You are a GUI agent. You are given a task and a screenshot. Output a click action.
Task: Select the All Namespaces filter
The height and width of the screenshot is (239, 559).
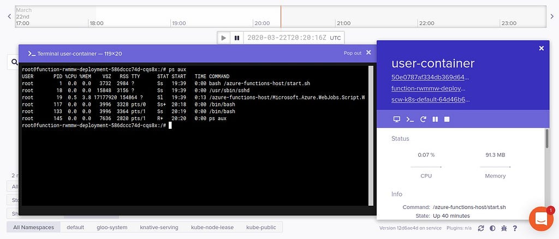coord(33,227)
